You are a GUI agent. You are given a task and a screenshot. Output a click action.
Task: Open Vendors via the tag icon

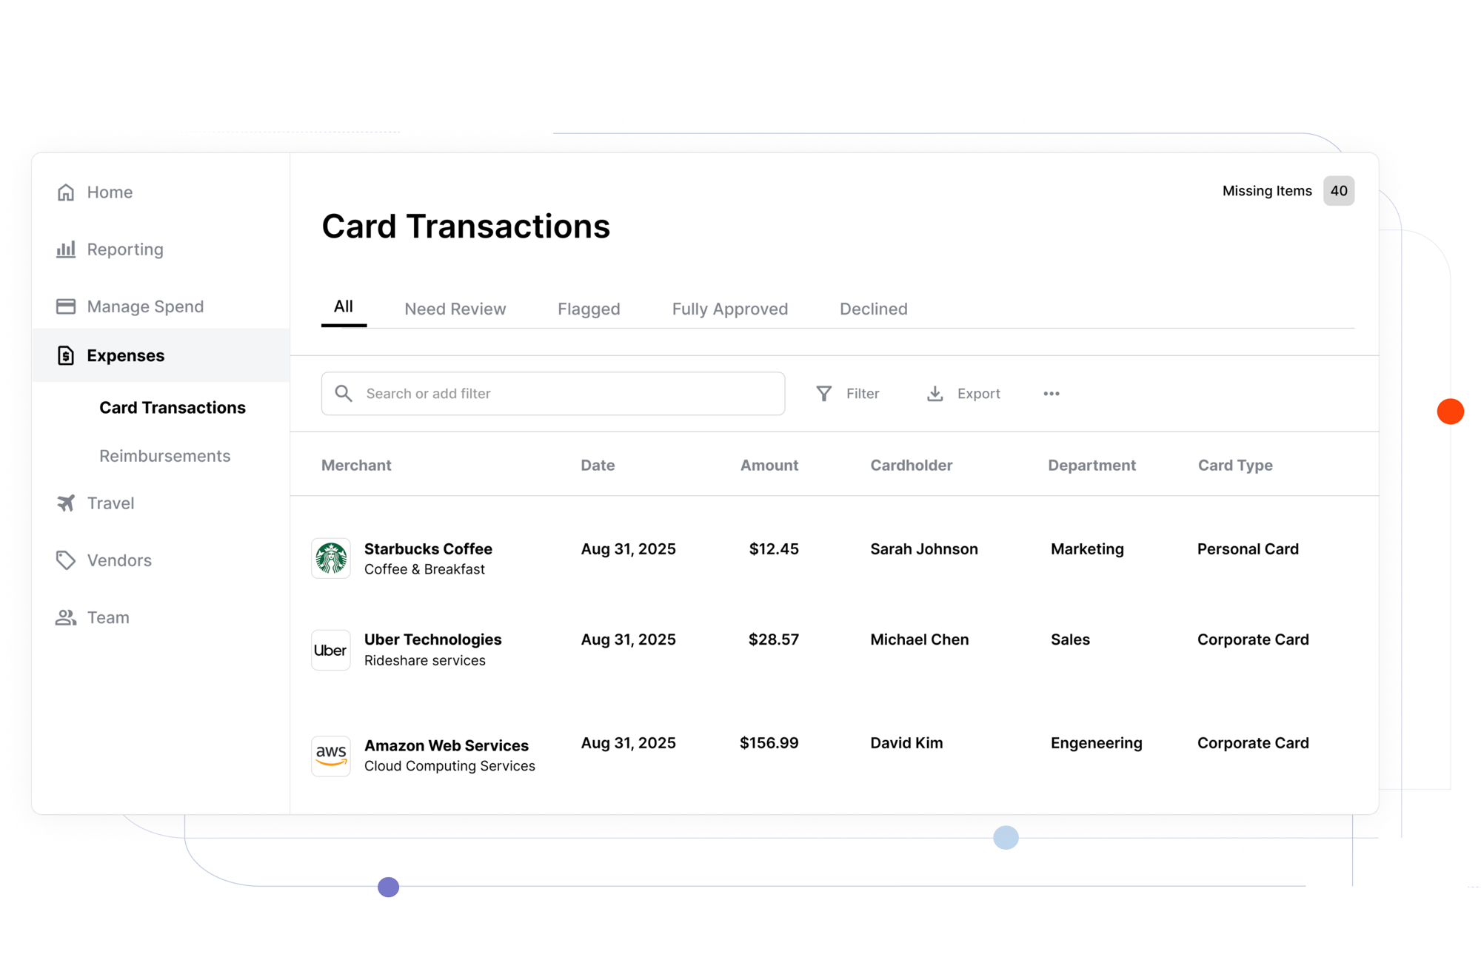pos(66,560)
